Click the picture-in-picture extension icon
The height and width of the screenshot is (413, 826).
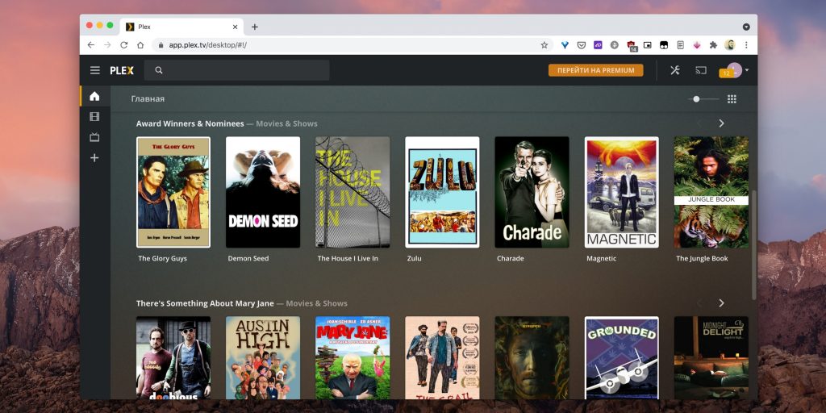click(648, 45)
